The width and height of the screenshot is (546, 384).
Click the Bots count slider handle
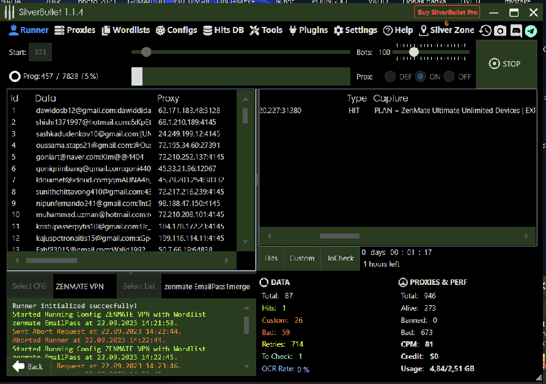[414, 53]
